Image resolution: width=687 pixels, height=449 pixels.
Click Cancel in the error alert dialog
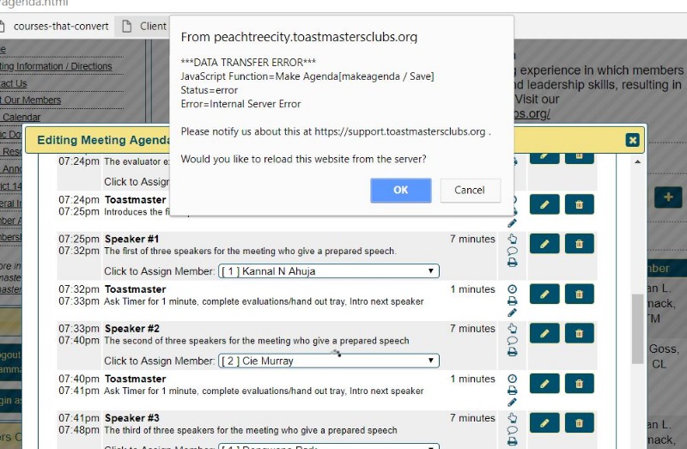470,190
